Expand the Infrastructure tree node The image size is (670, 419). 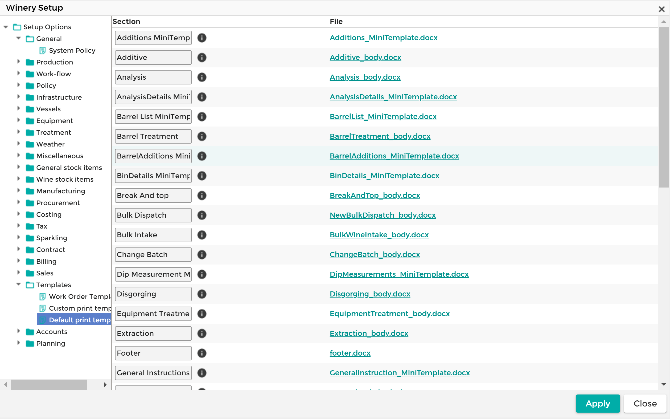19,96
